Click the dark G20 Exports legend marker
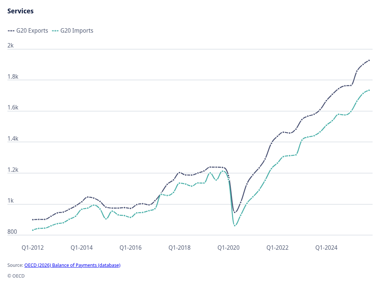This screenshot has height=285, width=380. click(x=11, y=31)
